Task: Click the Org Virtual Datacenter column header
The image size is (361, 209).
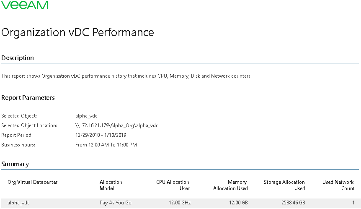Action: pos(33,182)
